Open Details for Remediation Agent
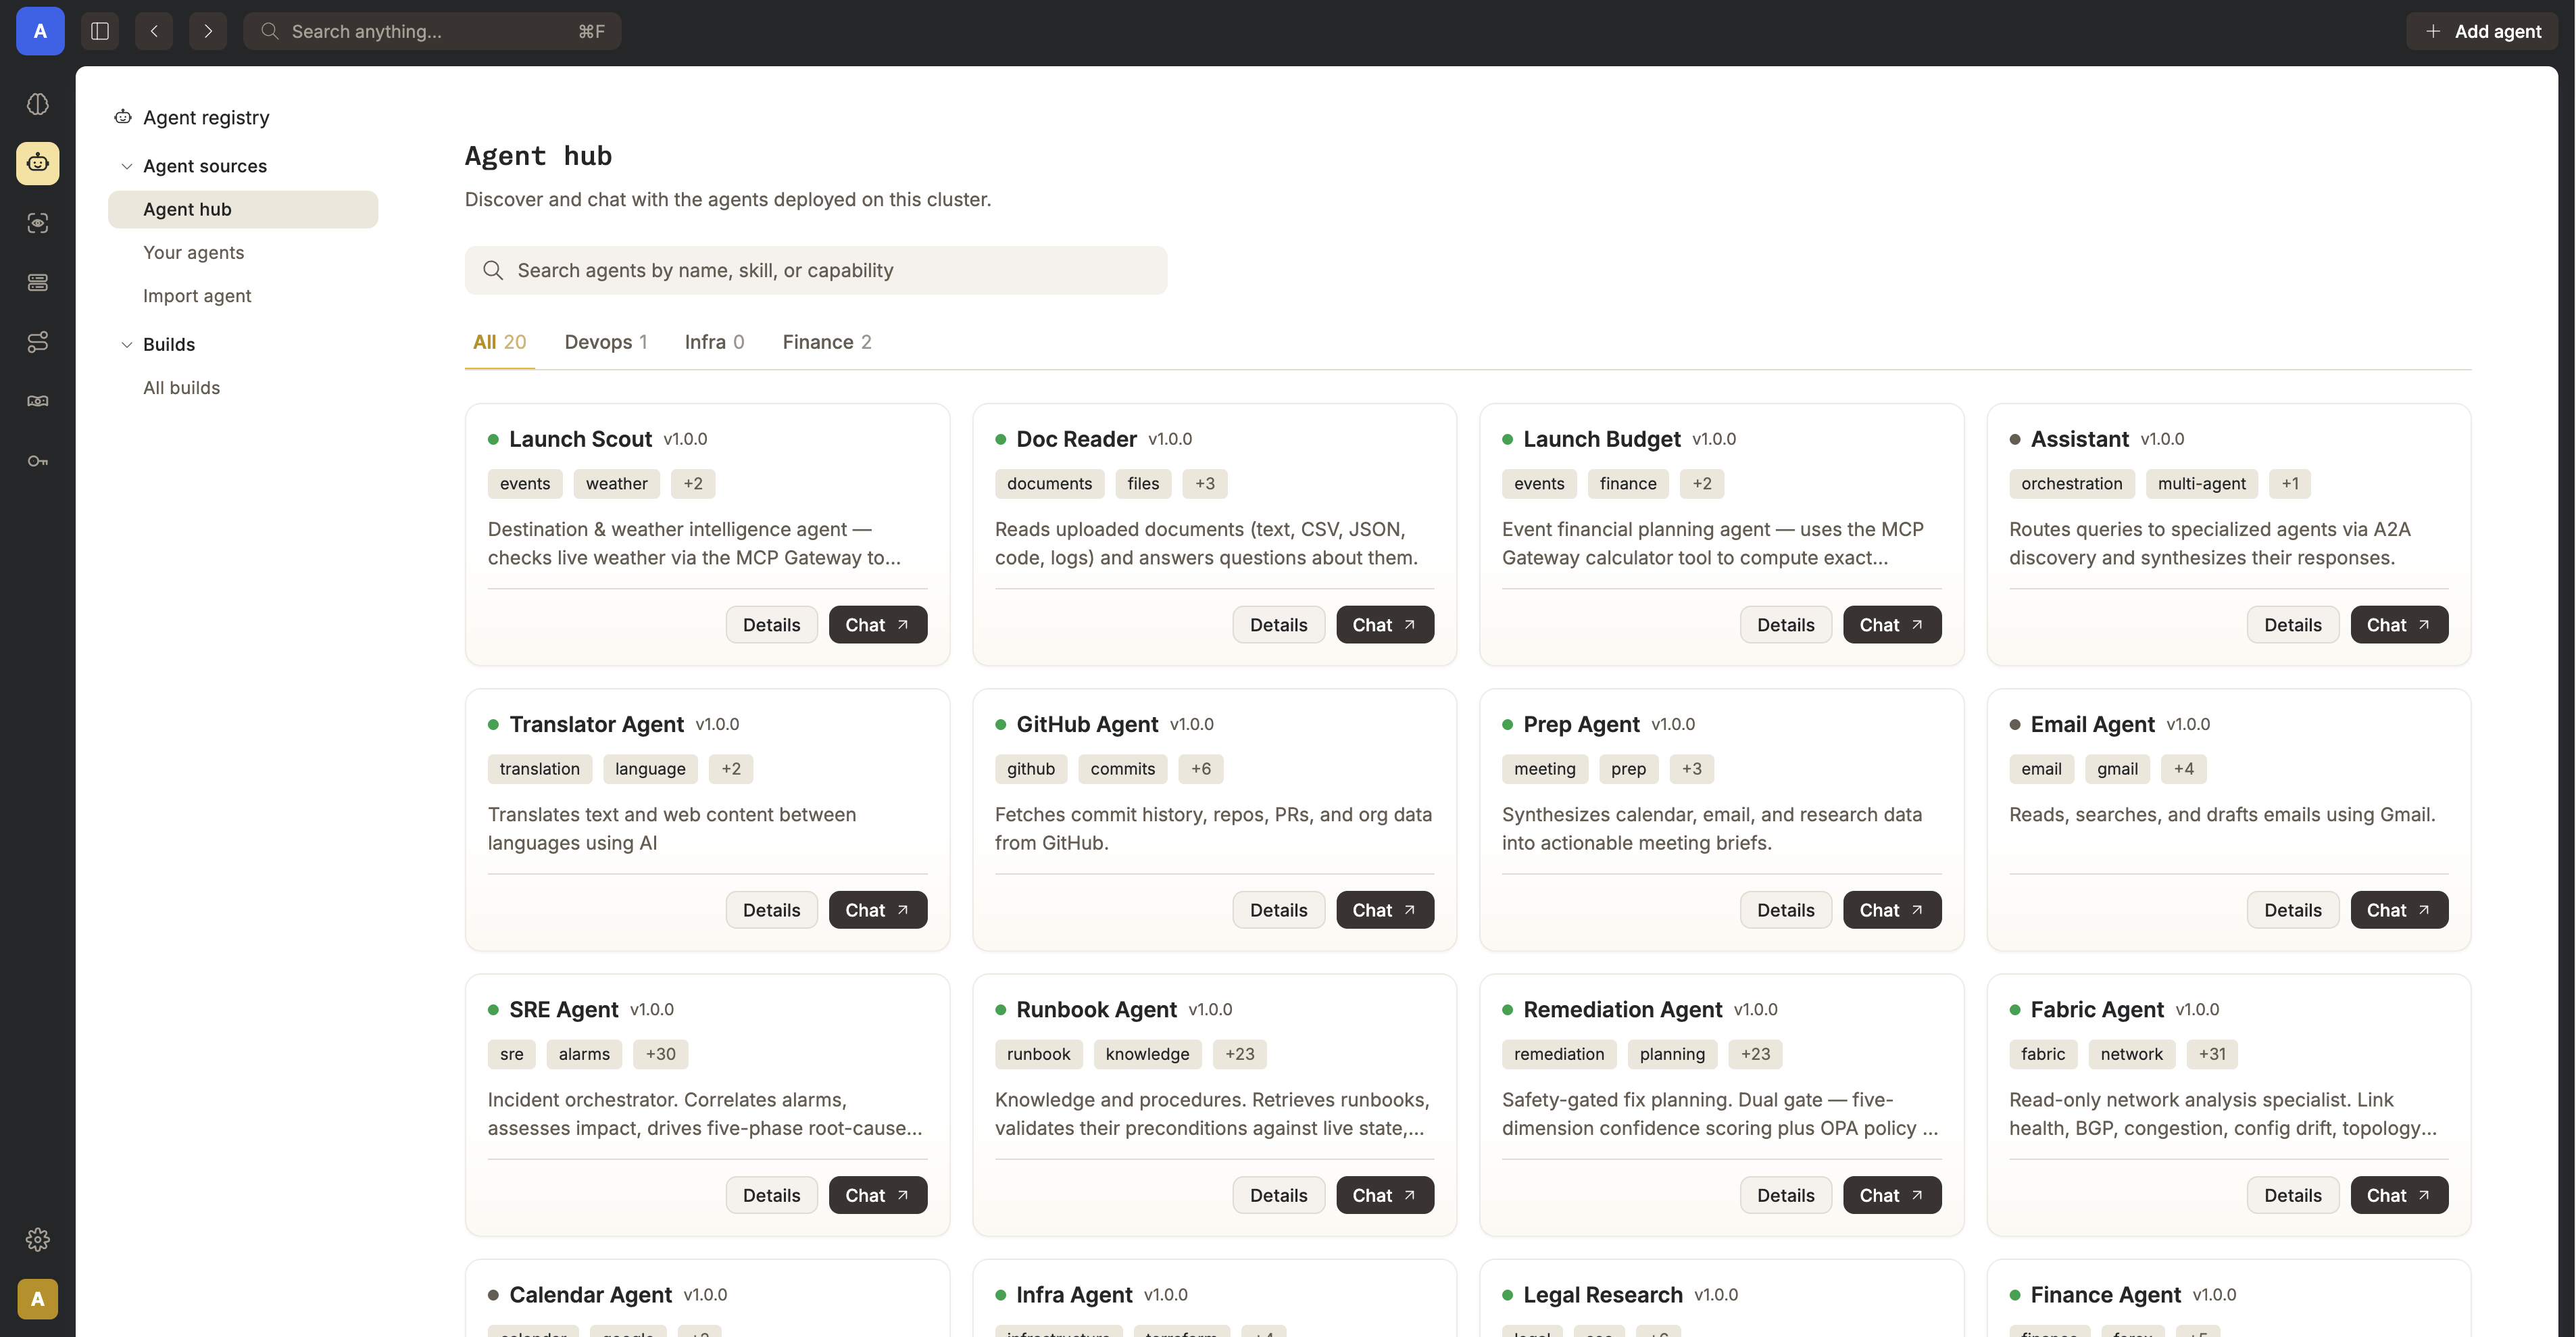The width and height of the screenshot is (2576, 1337). (1785, 1195)
